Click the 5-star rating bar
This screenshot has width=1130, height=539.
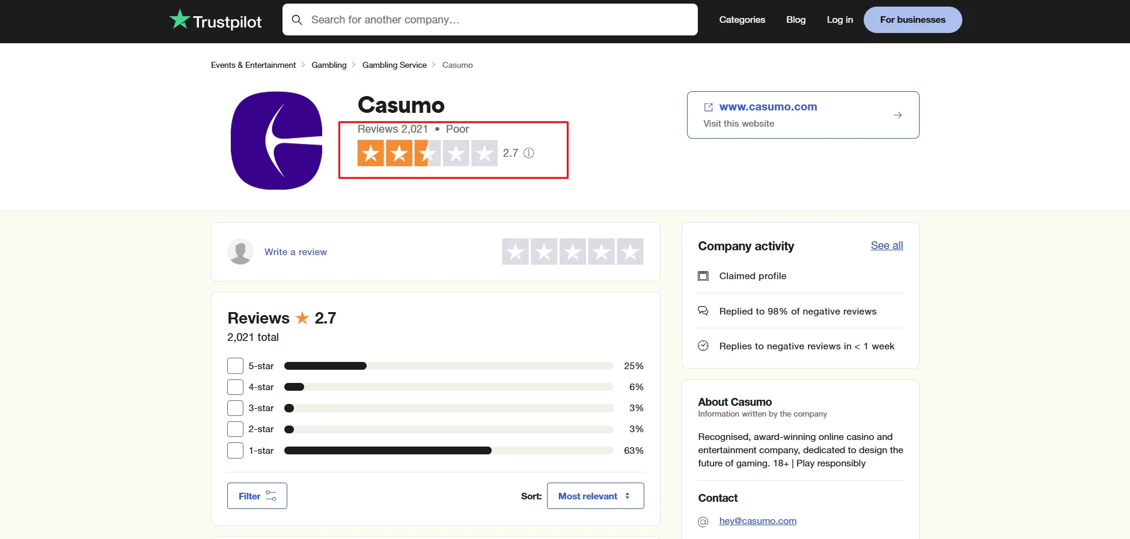coord(448,366)
